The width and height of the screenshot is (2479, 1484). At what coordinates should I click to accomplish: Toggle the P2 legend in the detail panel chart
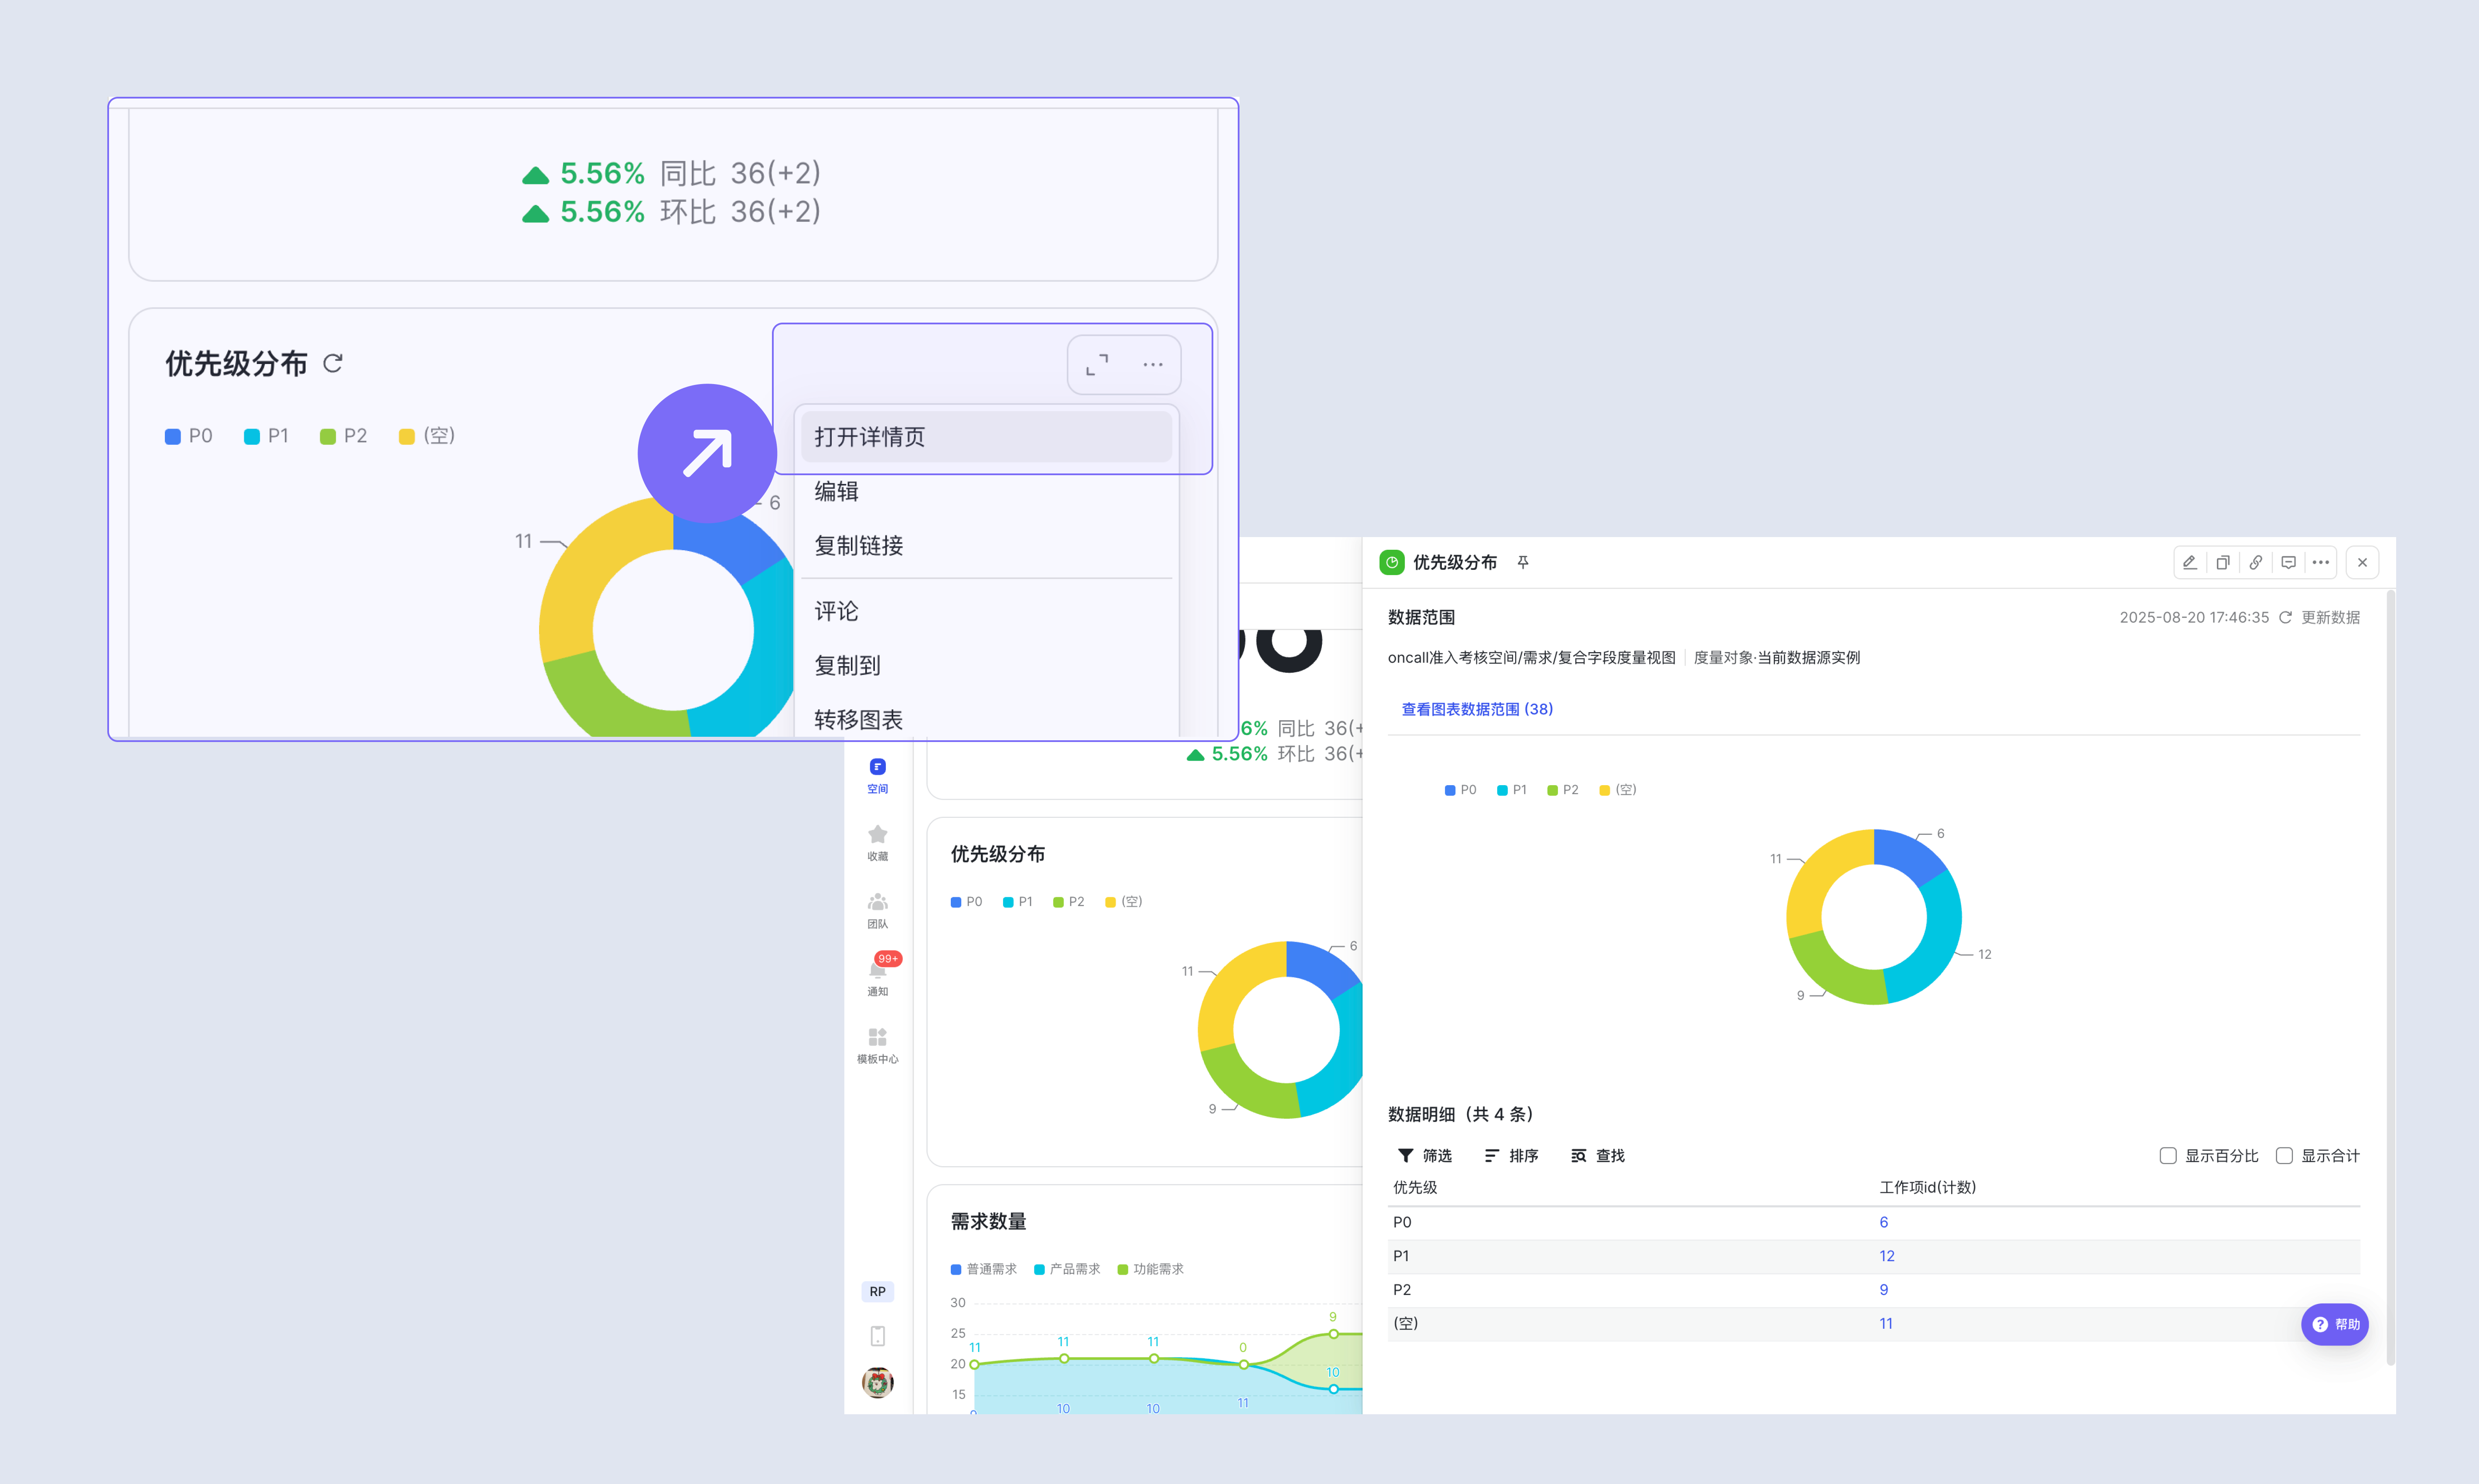[1563, 790]
